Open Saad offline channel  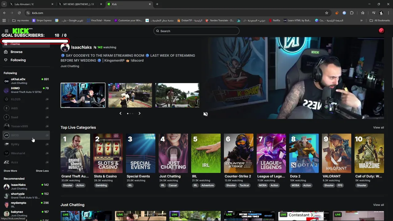tap(26, 117)
